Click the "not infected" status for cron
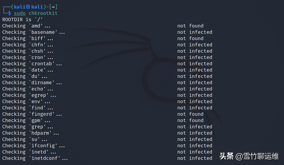The image size is (284, 165). tap(195, 57)
